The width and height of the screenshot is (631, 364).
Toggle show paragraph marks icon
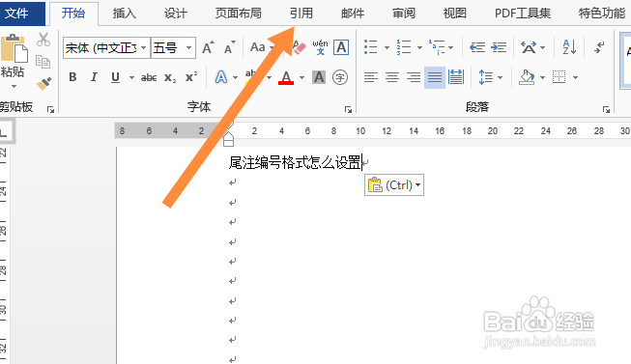tap(599, 47)
